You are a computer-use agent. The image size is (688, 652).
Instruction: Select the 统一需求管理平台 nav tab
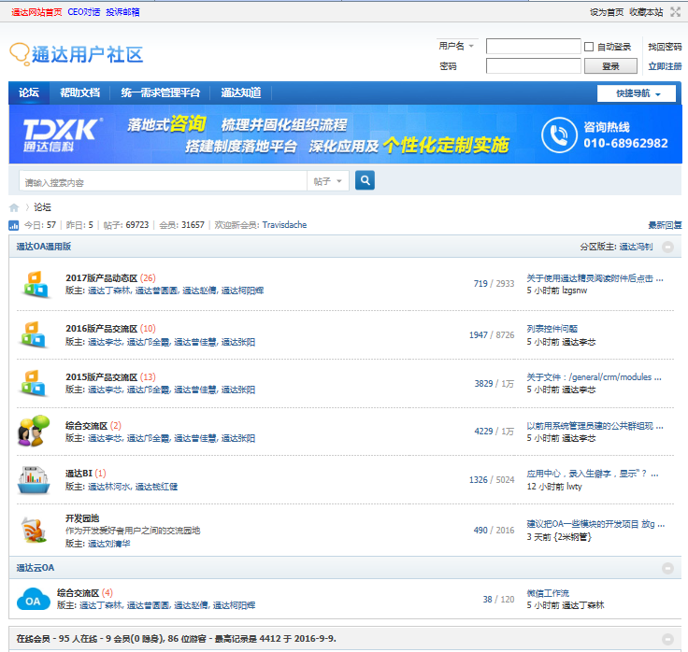160,92
